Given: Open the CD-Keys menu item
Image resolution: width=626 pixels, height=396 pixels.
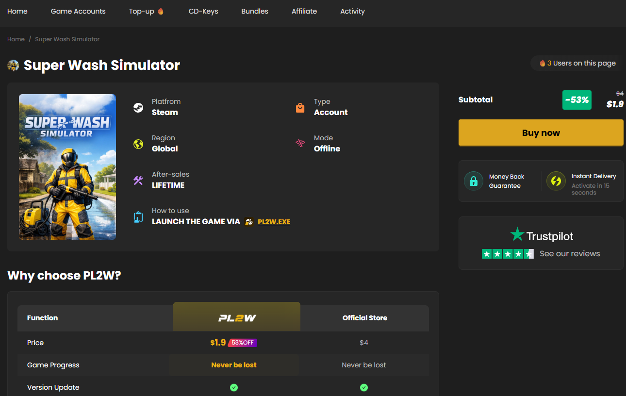Looking at the screenshot, I should (203, 11).
